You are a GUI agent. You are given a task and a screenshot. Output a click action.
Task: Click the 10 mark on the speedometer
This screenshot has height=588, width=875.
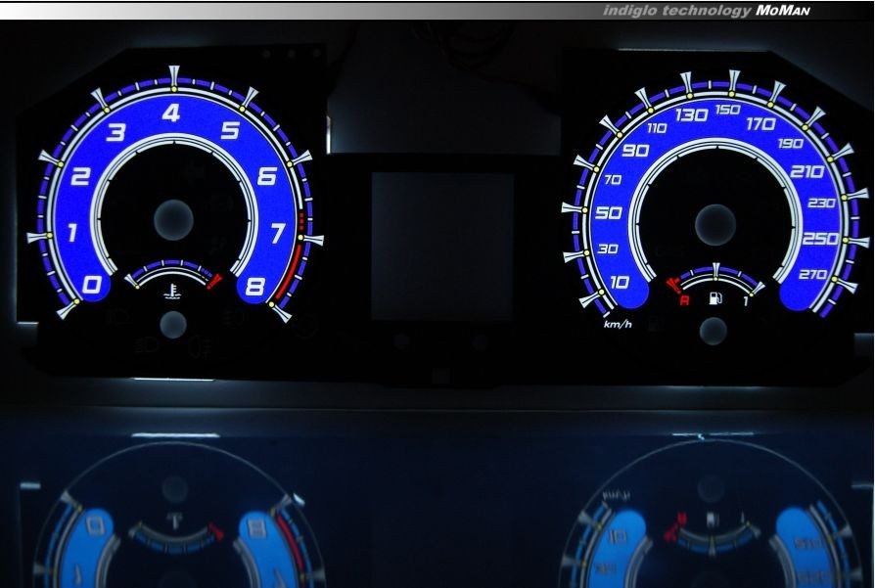[x=619, y=283]
